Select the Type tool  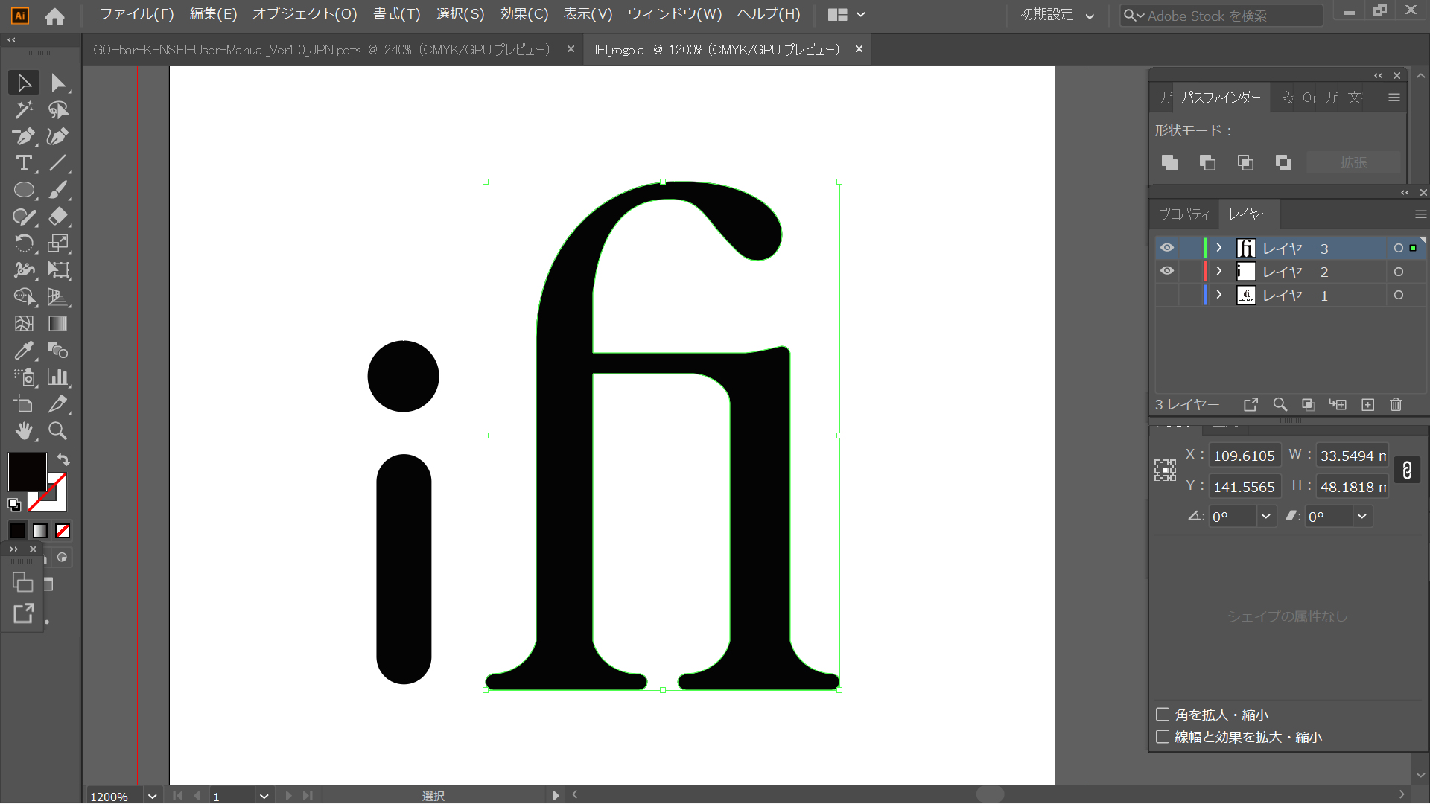coord(24,163)
